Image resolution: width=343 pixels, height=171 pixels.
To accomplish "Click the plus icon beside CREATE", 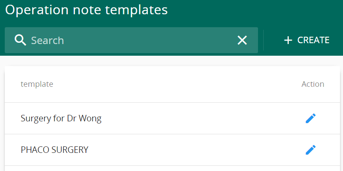I will 288,40.
